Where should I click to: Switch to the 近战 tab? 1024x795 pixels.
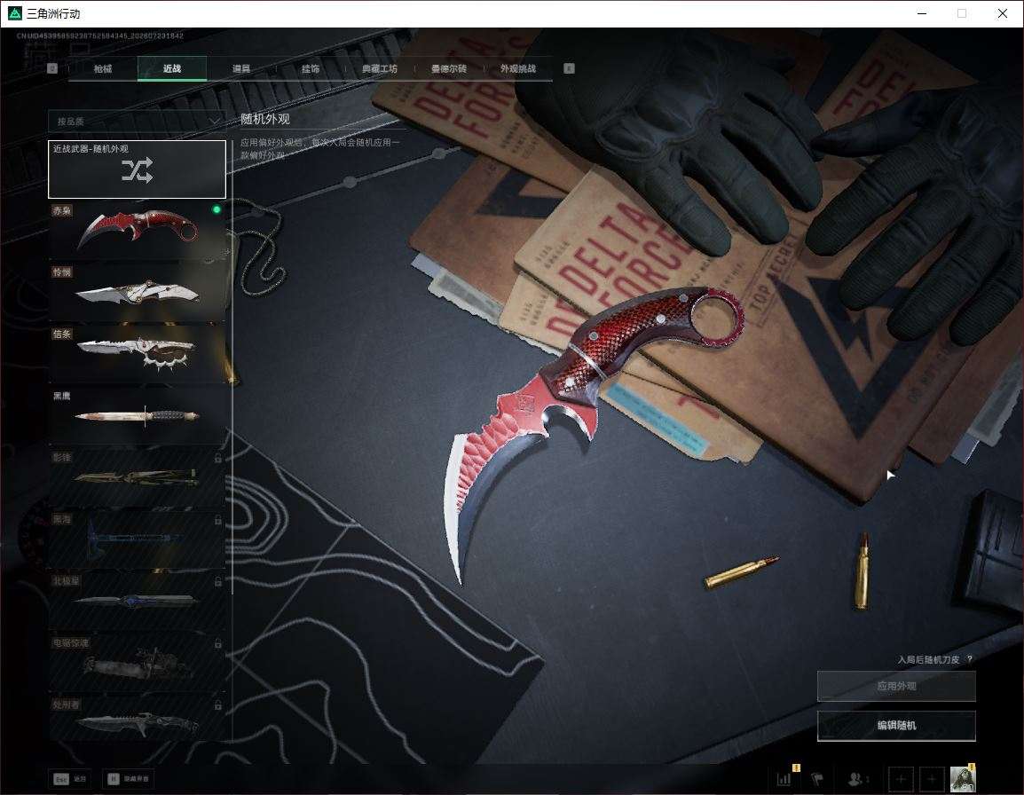[172, 68]
